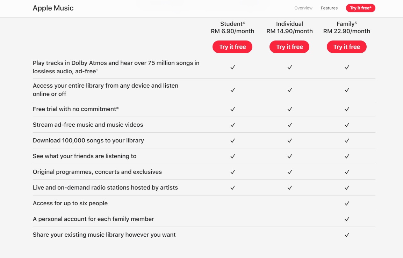The height and width of the screenshot is (258, 403).
Task: Click Student checkmark in Free trial row
Action: pyautogui.click(x=232, y=109)
